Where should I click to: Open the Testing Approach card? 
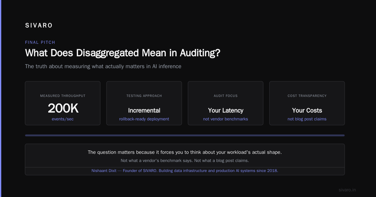pyautogui.click(x=144, y=103)
